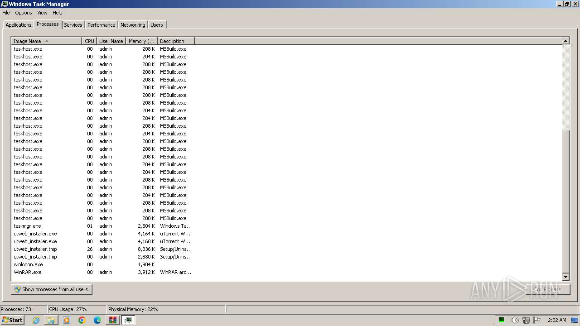Click the Task Manager taskbar icon
The height and width of the screenshot is (326, 580).
[128, 320]
